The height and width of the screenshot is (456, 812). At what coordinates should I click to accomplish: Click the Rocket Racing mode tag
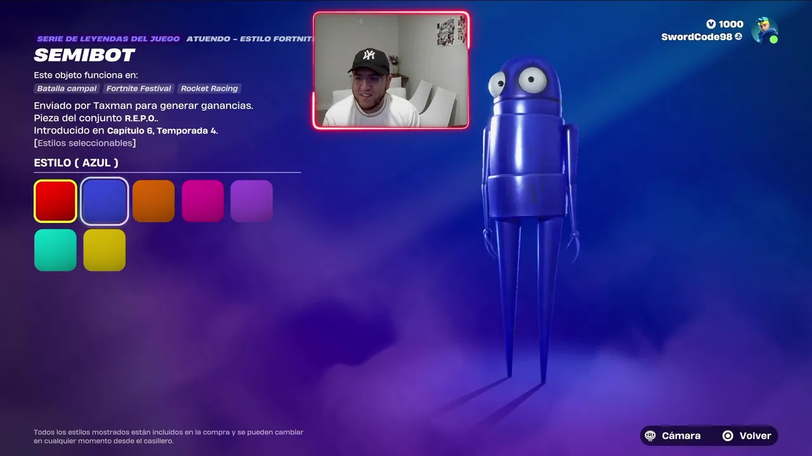point(209,89)
